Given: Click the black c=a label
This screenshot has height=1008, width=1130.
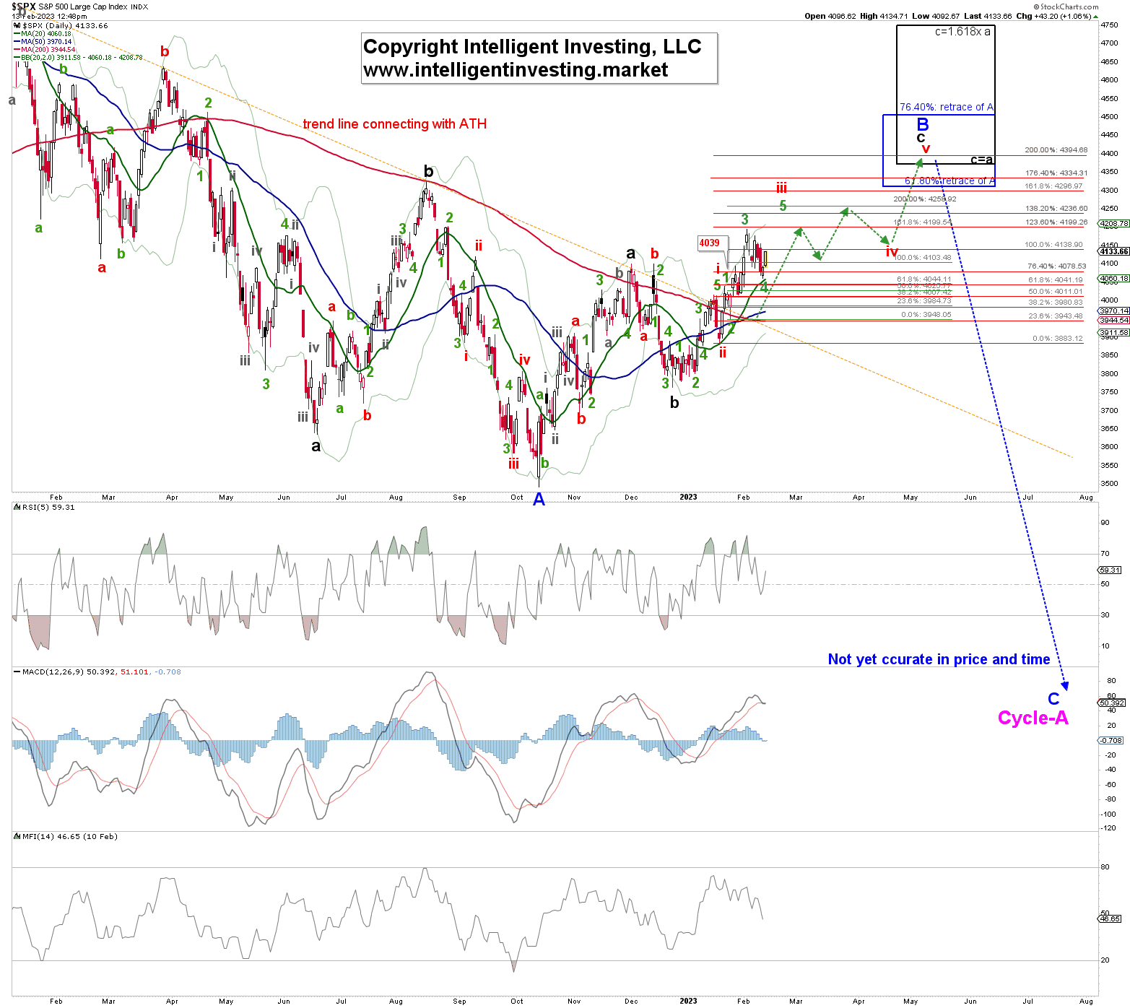Looking at the screenshot, I should (981, 160).
